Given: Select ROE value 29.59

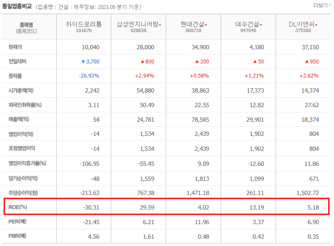Looking at the screenshot, I should (x=147, y=207).
